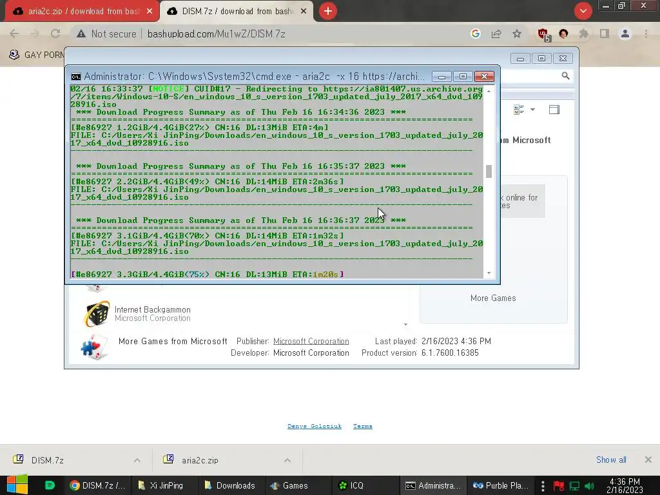Image resolution: width=660 pixels, height=495 pixels.
Task: Close the downloads bar
Action: (648, 460)
